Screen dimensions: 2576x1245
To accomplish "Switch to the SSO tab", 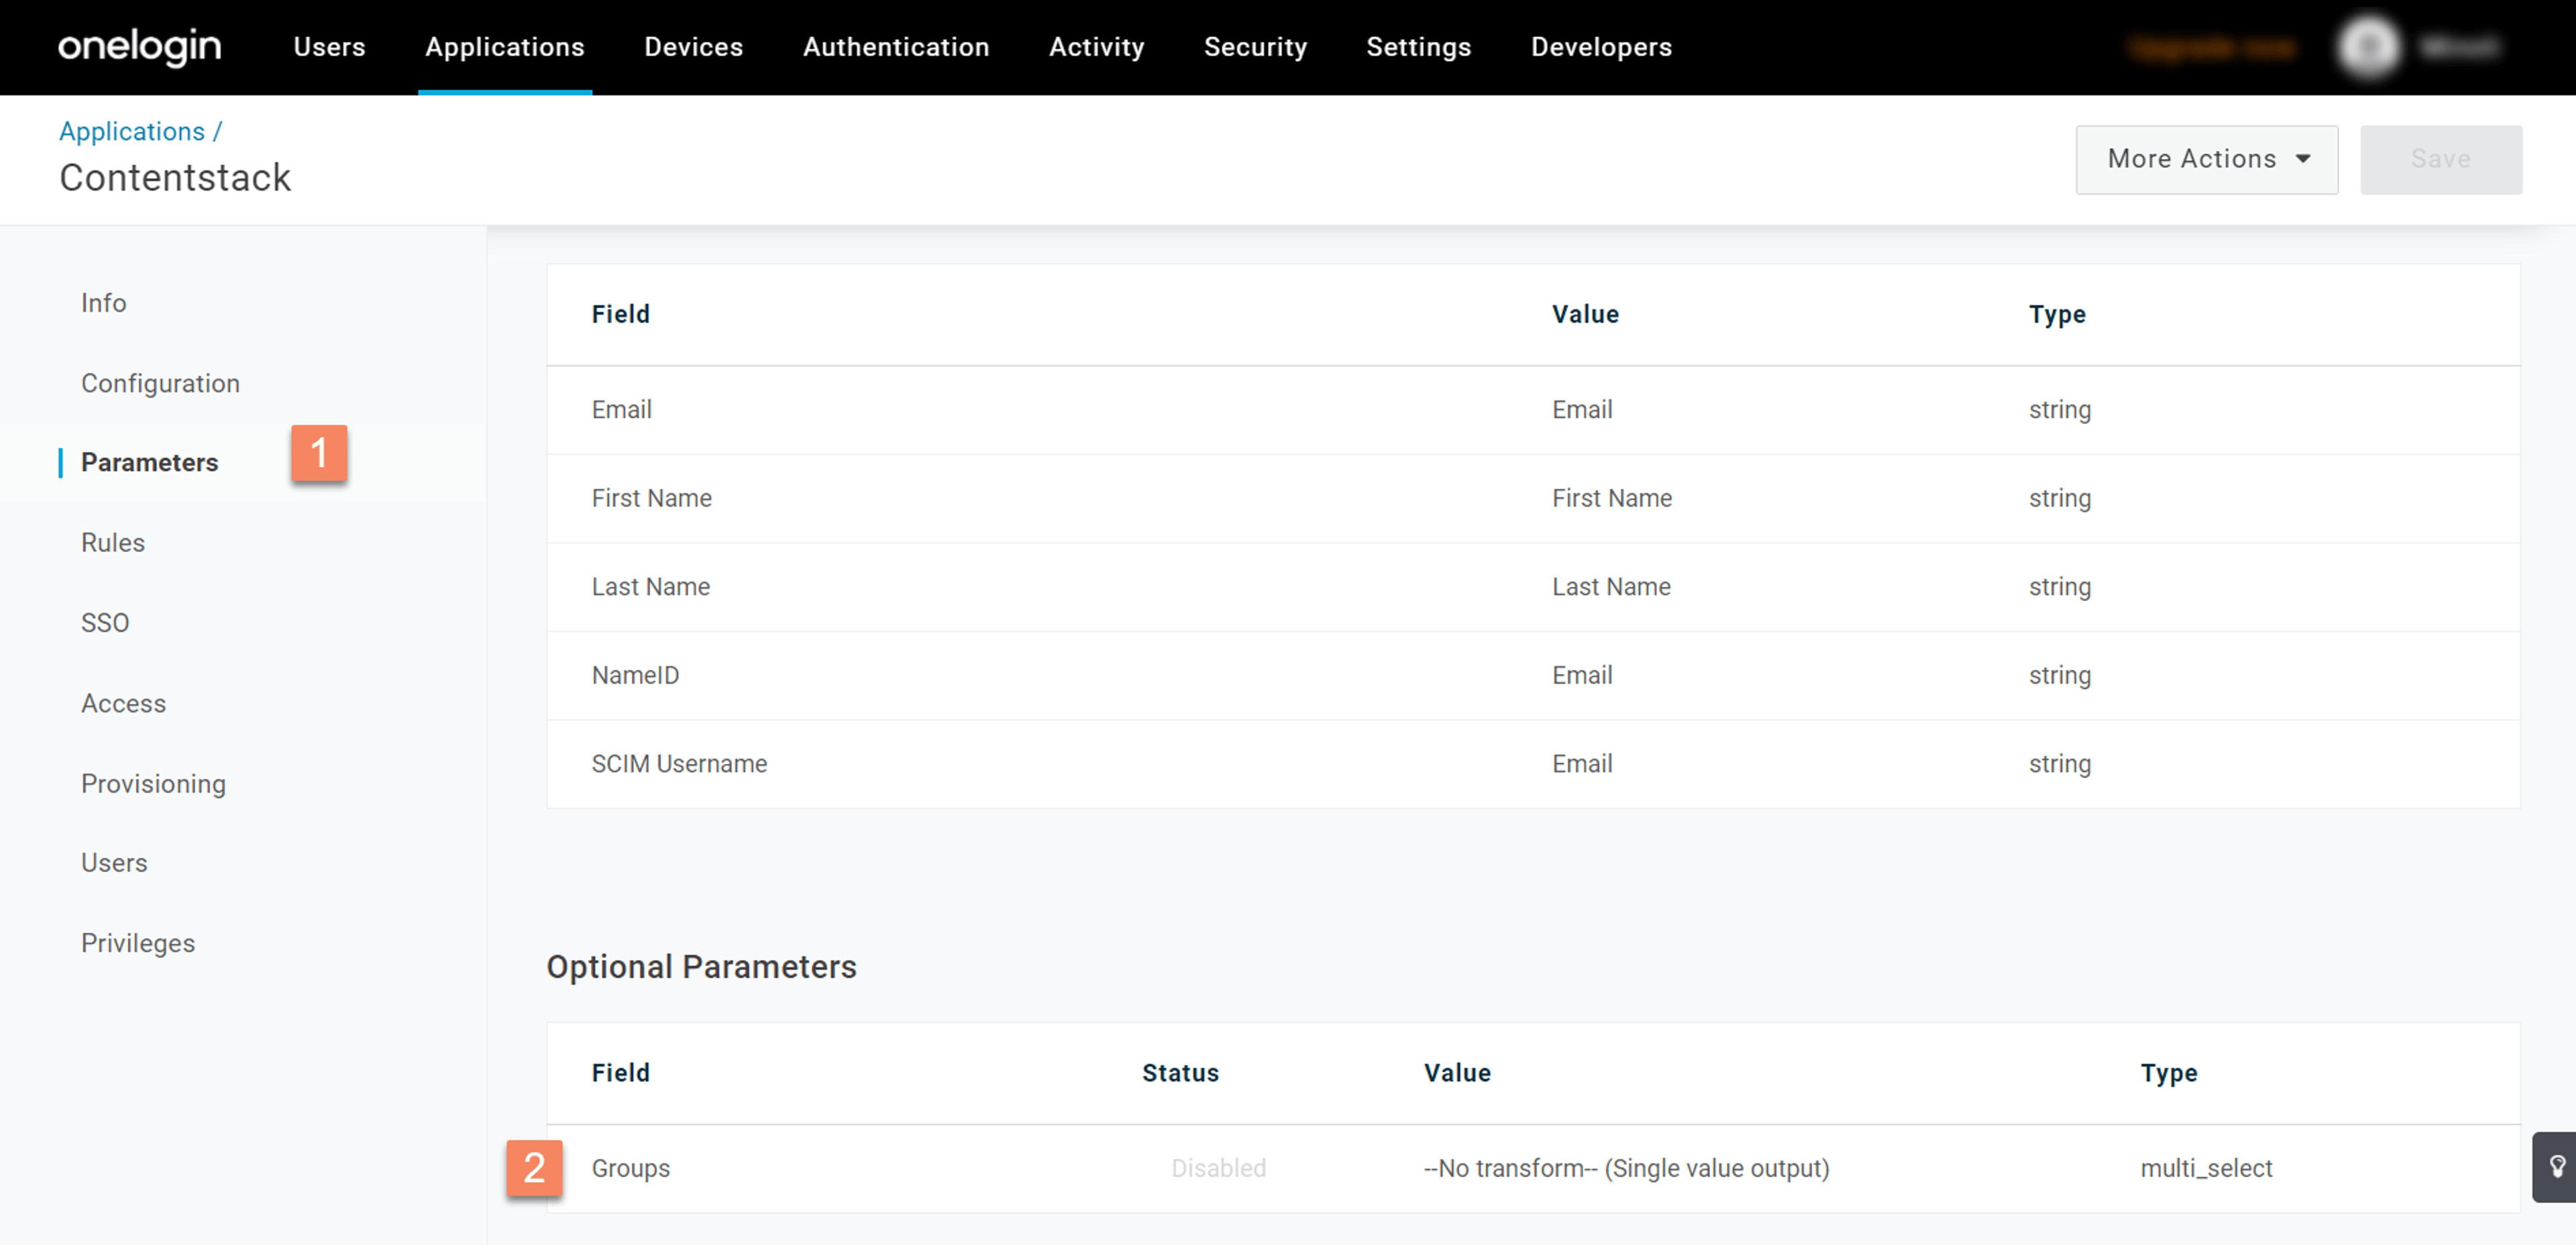I will (105, 623).
